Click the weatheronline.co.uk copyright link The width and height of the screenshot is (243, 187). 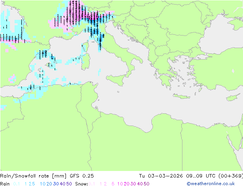coord(211,184)
